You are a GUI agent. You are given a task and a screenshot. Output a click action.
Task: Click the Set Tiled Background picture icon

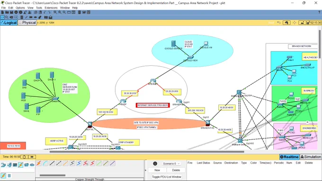302,23
